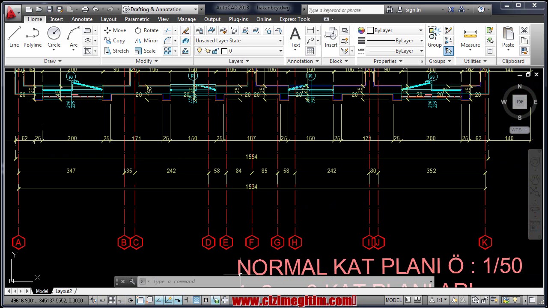
Task: Open the Express Tools ribbon tab
Action: (x=295, y=19)
